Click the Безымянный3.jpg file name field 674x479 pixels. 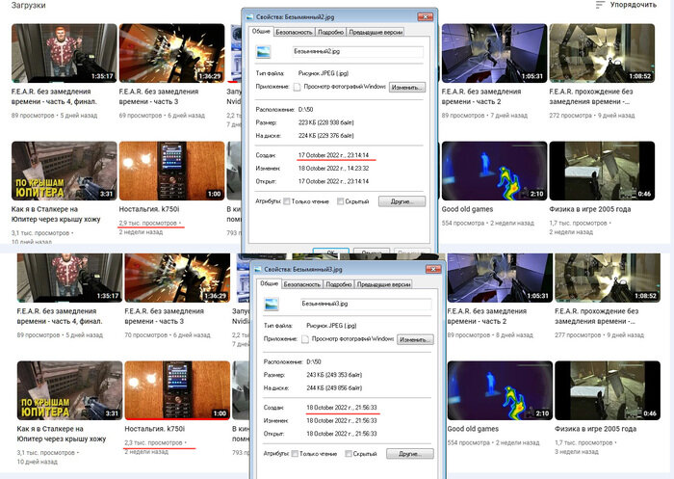366,304
